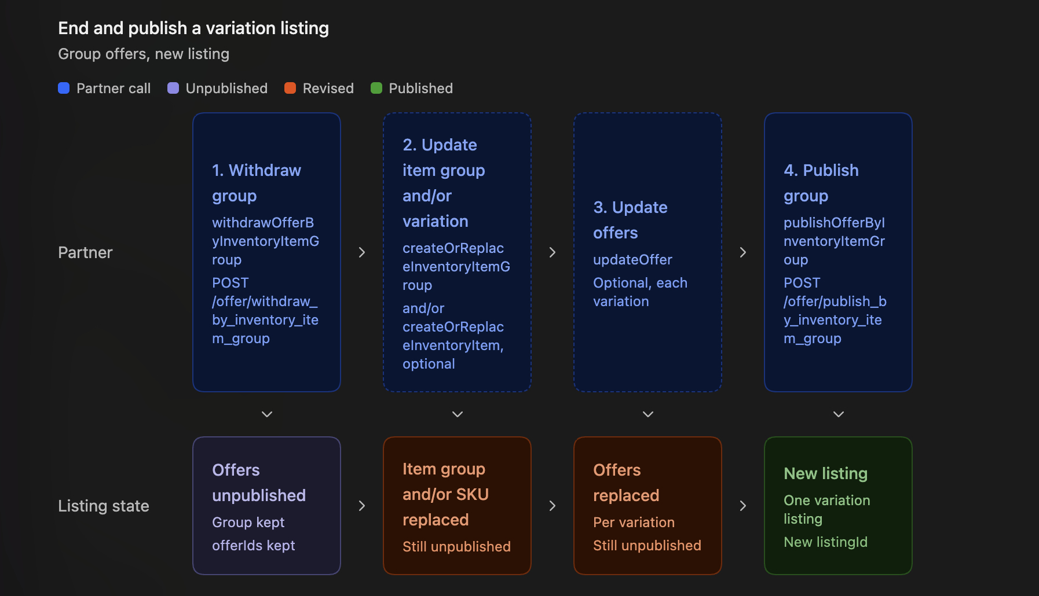
Task: Click the 'Published' legend label
Action: (420, 88)
